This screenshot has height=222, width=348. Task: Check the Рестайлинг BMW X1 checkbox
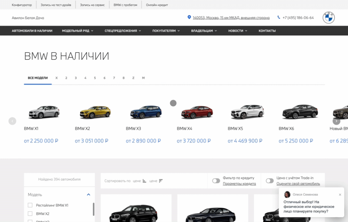click(x=30, y=205)
